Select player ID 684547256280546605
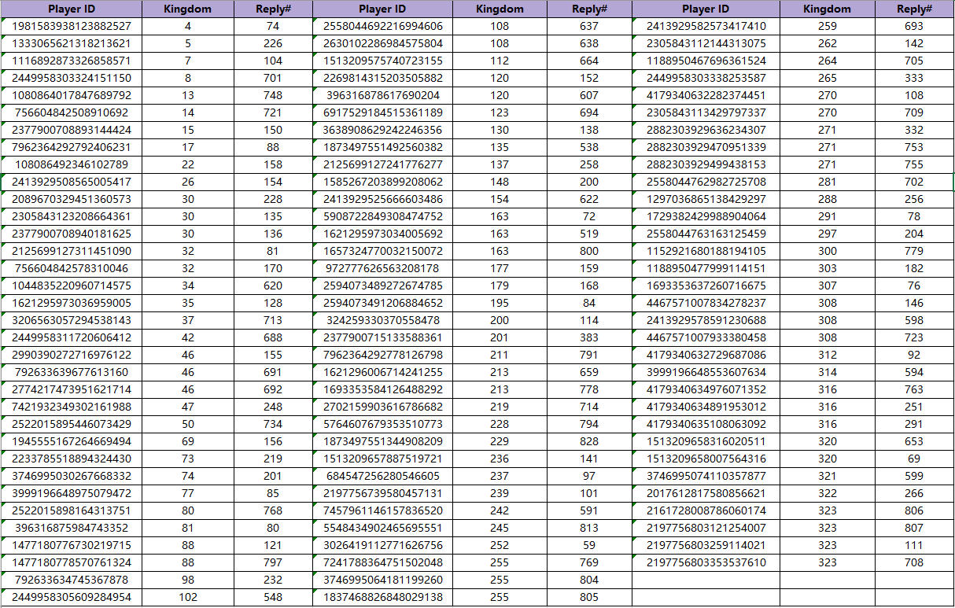 pyautogui.click(x=382, y=477)
